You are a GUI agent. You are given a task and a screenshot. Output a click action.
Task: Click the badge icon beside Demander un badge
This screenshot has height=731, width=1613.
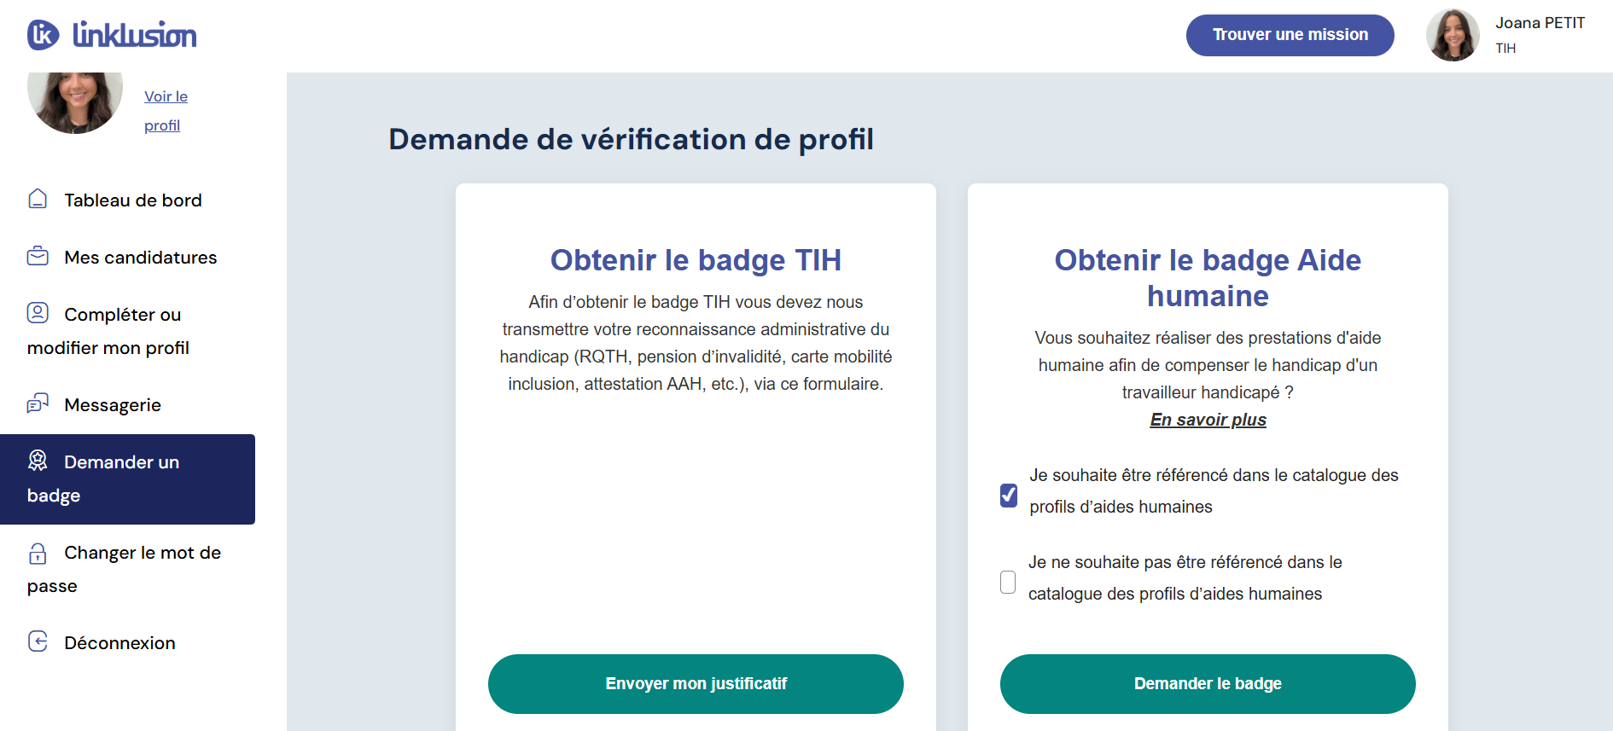click(x=38, y=461)
